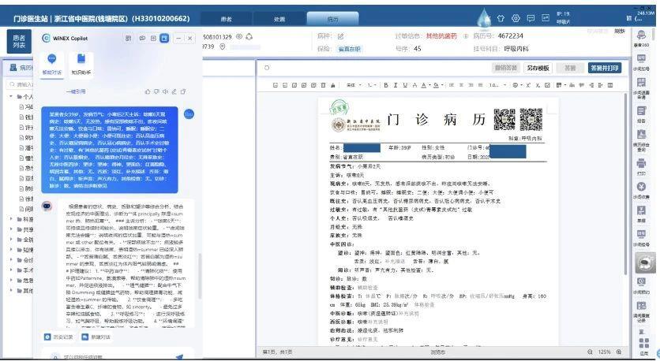Click the Bold formatting icon
This screenshot has width=660, height=361.
coord(385,85)
